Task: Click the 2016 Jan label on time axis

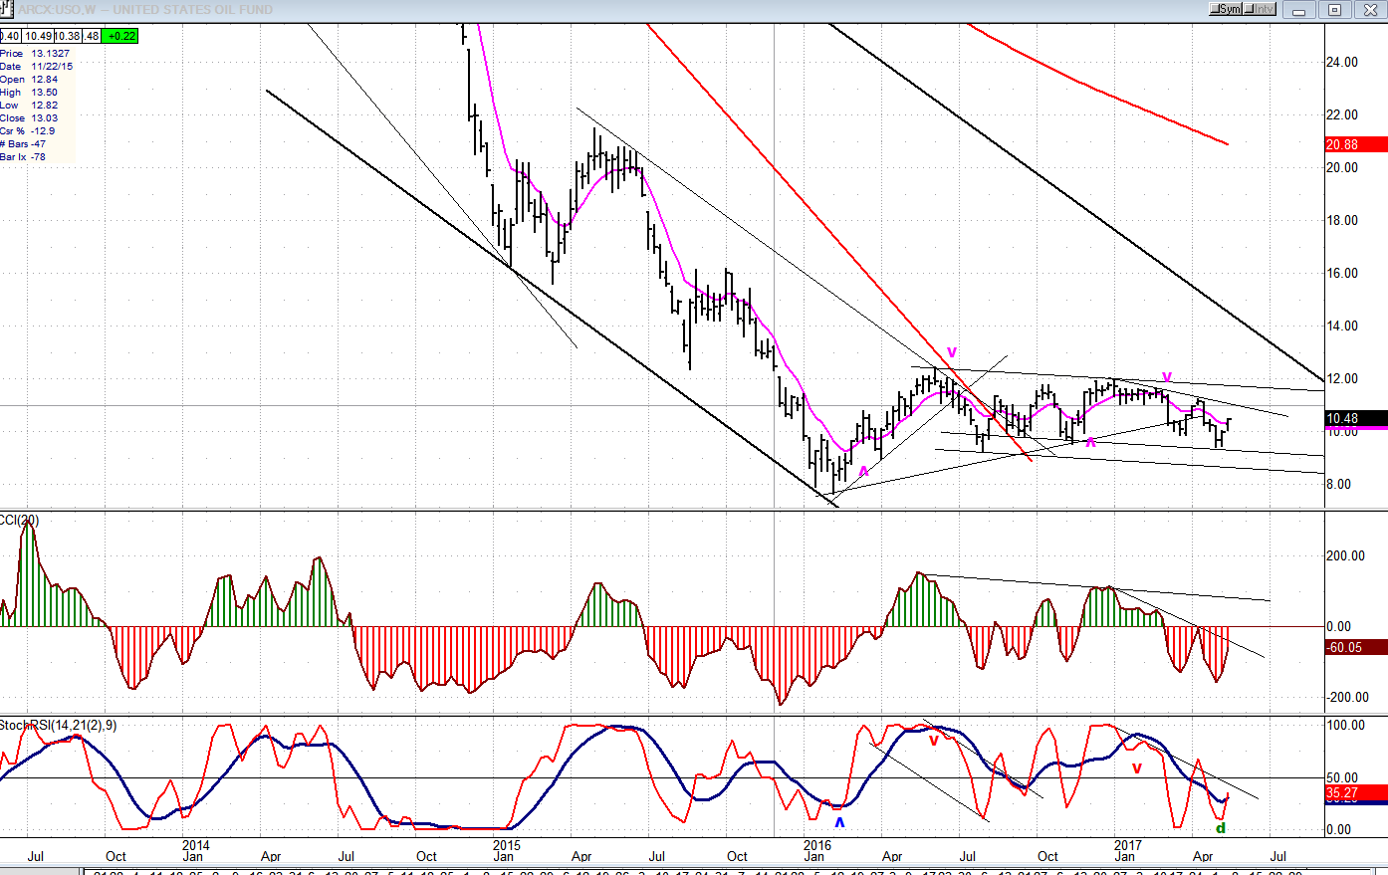Action: 816,851
